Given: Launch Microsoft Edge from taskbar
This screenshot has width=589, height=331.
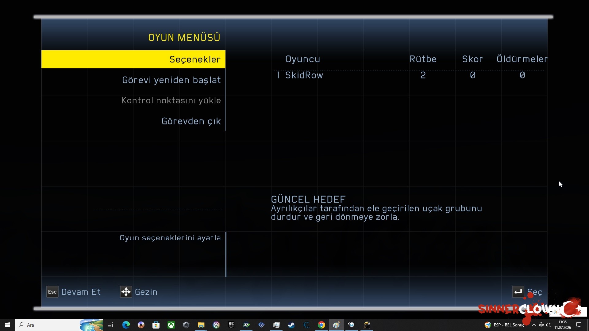Looking at the screenshot, I should (126, 325).
